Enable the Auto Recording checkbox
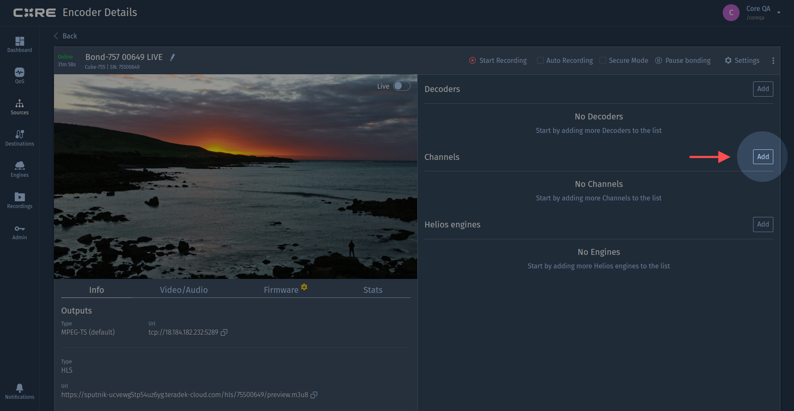 click(540, 60)
